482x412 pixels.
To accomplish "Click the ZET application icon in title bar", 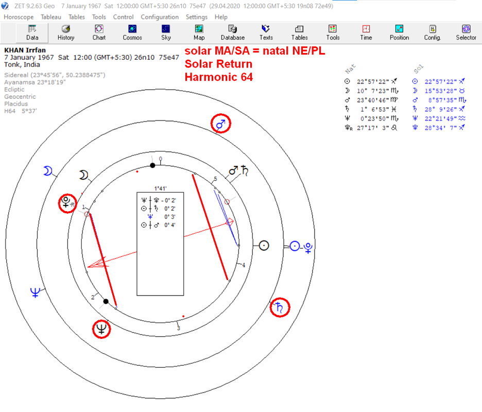I will [x=5, y=6].
